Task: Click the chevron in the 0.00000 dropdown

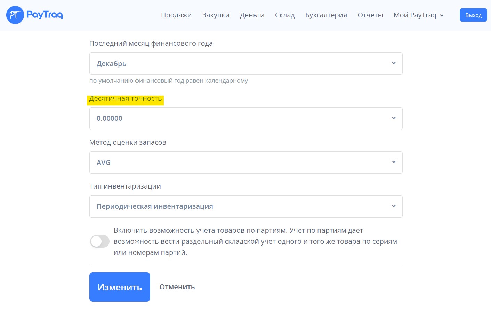Action: 394,118
